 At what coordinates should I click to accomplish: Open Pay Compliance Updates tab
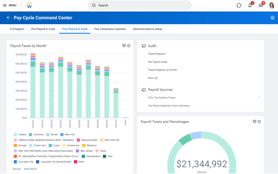point(110,29)
